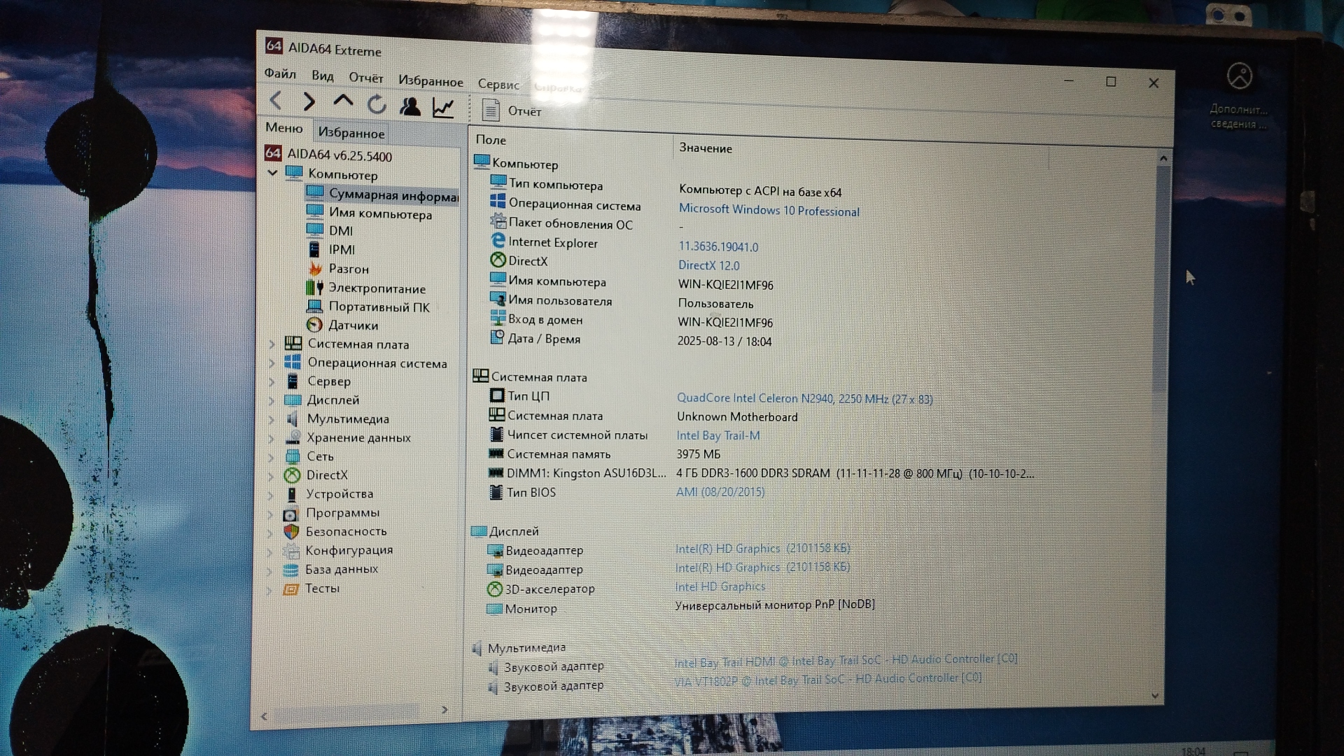Viewport: 1344px width, 756px height.
Task: Expand the Системная плата tree node
Action: (272, 344)
